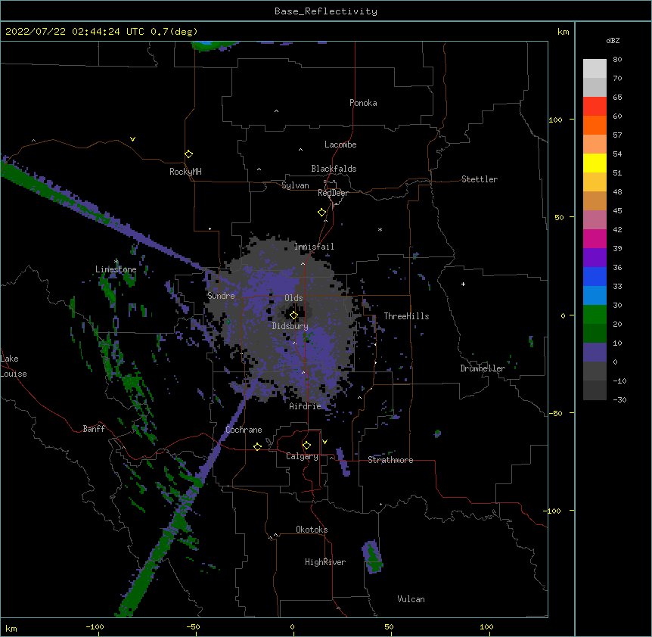Viewport: 652px width, 637px height.
Task: Click the 80 value on dBZ scale
Action: [617, 60]
